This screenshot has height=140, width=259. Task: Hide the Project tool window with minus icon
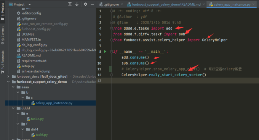click(x=92, y=4)
